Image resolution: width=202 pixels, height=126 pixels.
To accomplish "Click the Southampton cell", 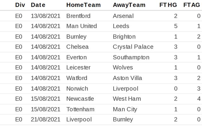I will click(x=131, y=57).
